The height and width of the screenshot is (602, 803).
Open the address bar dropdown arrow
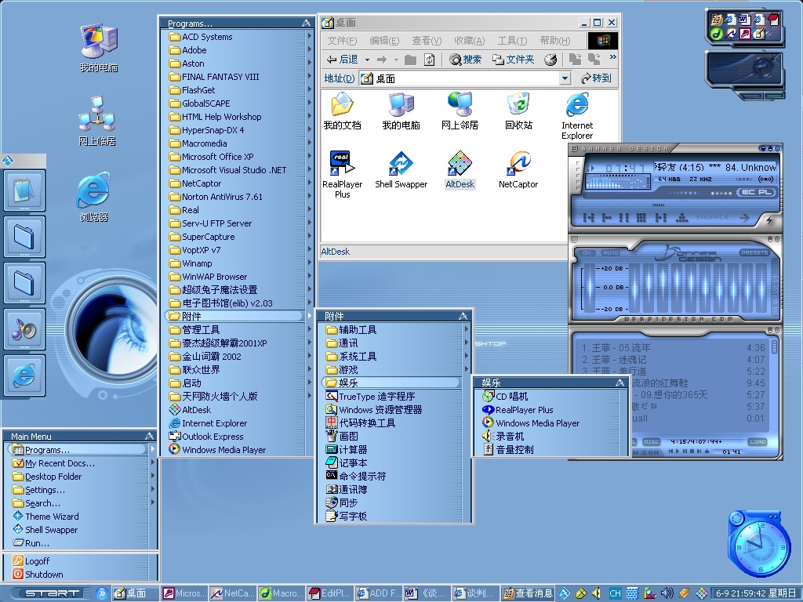click(x=565, y=78)
